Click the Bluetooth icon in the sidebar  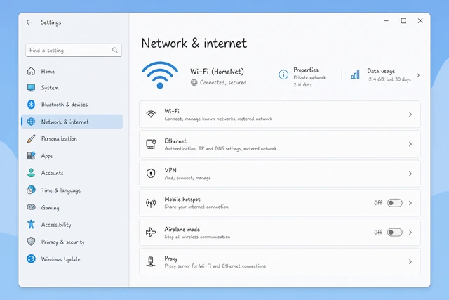(x=31, y=105)
